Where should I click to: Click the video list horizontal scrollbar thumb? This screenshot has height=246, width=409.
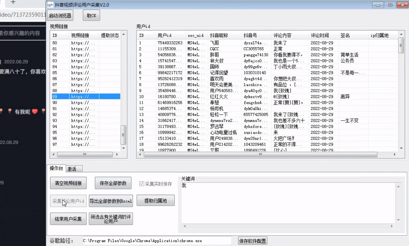tap(85, 155)
